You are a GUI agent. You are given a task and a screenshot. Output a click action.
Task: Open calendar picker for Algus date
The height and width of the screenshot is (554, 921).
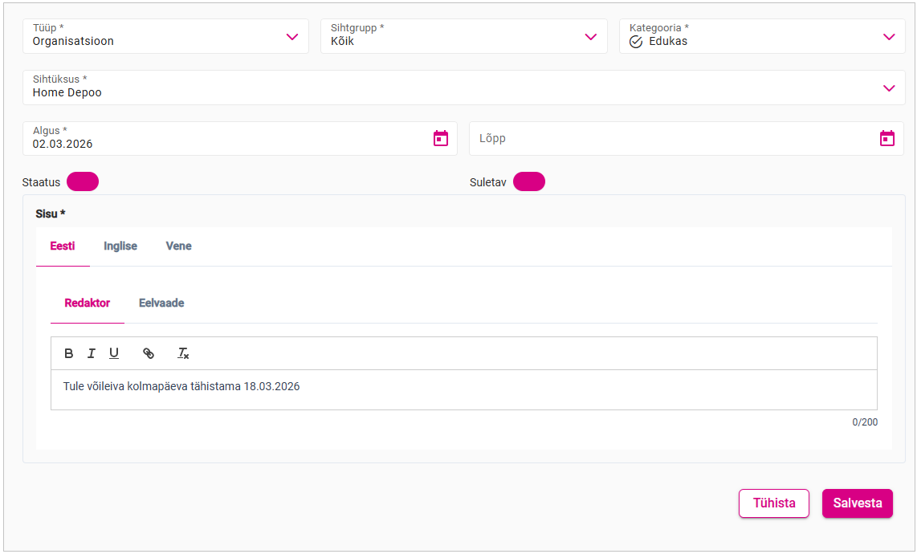click(441, 138)
